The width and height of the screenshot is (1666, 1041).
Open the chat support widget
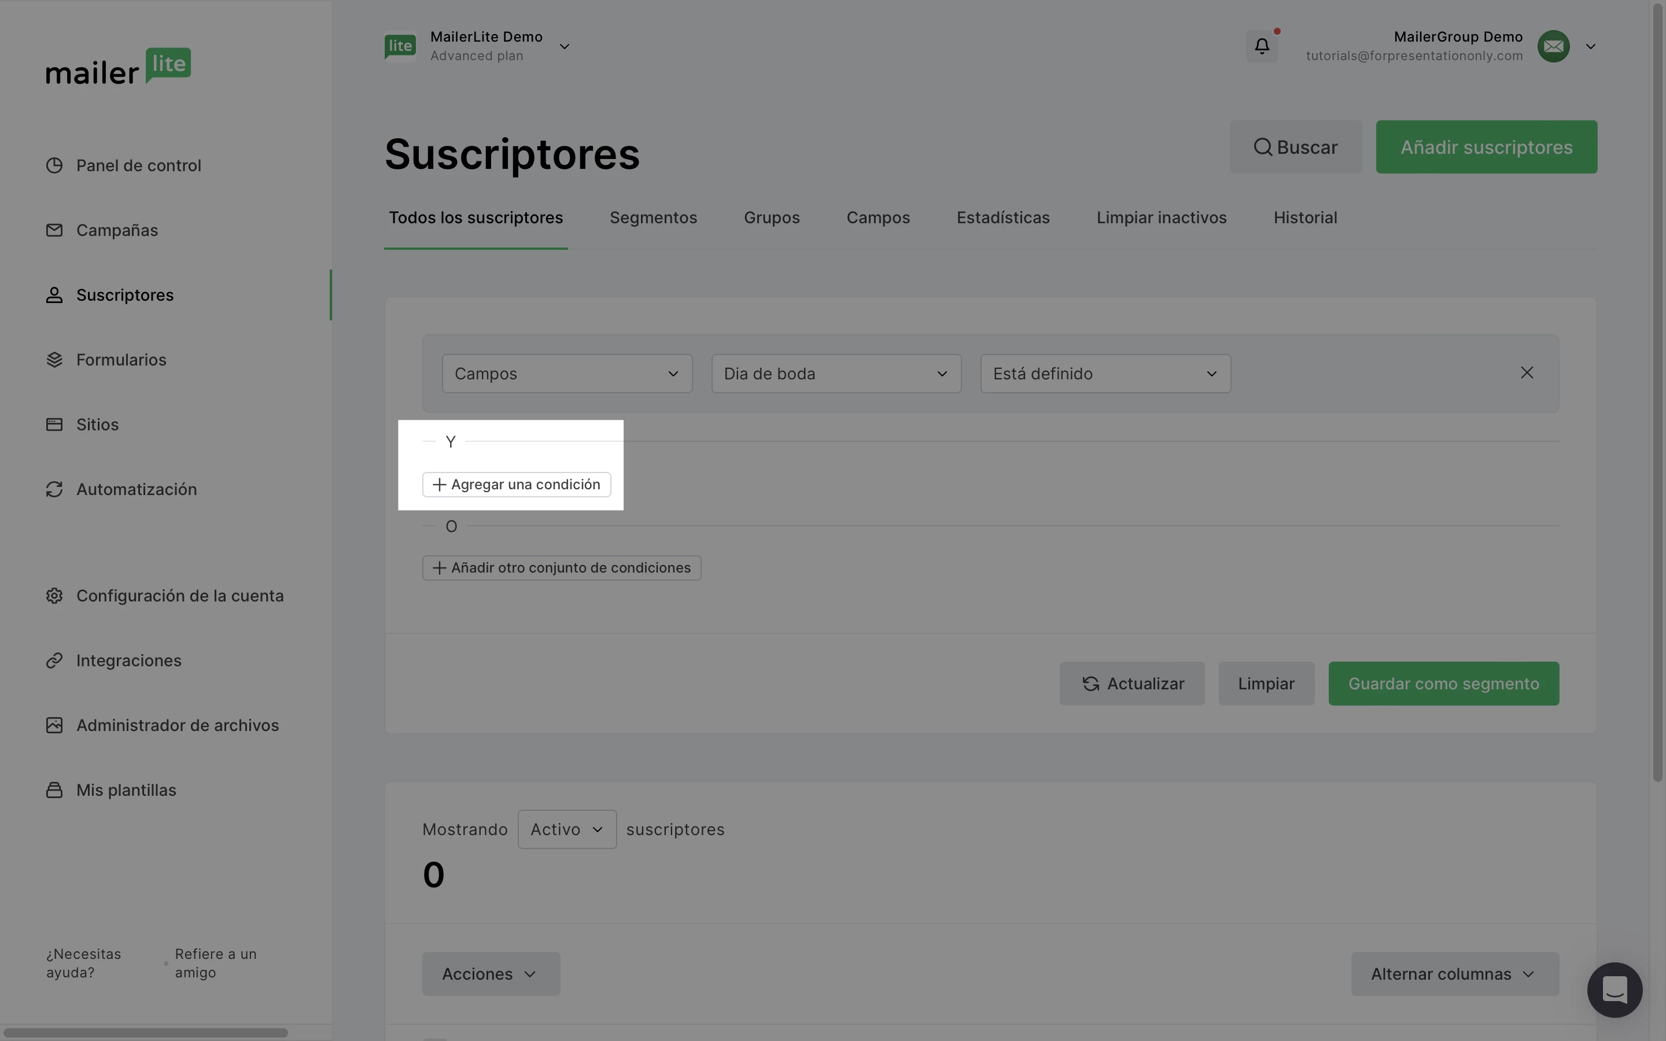[x=1614, y=990]
